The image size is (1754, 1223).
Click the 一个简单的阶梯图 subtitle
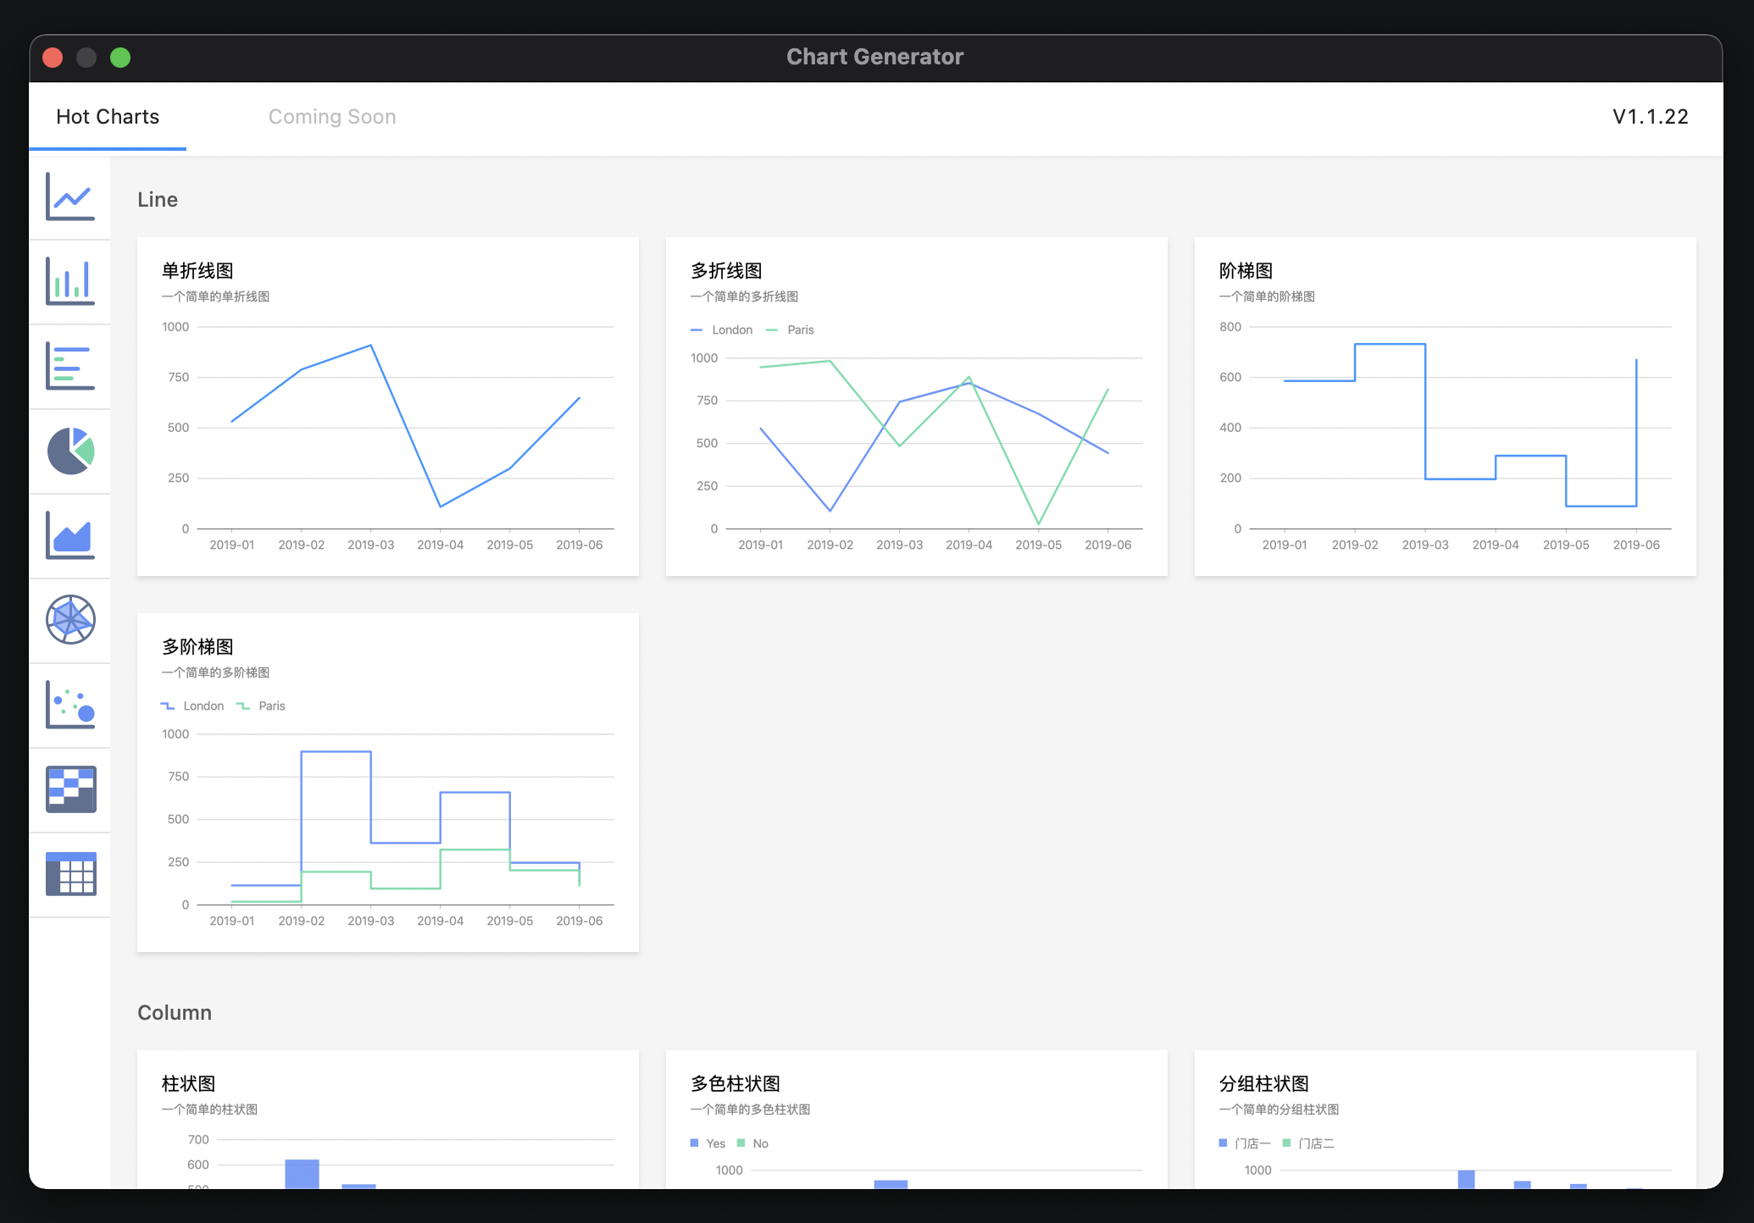(1268, 296)
